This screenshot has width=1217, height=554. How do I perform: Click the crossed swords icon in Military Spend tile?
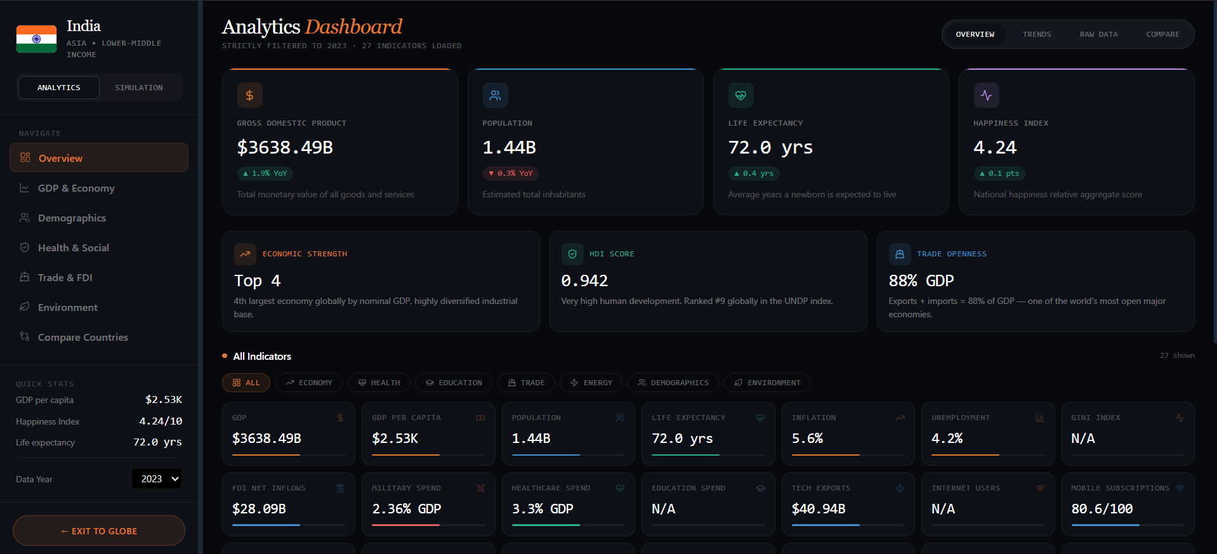click(480, 488)
